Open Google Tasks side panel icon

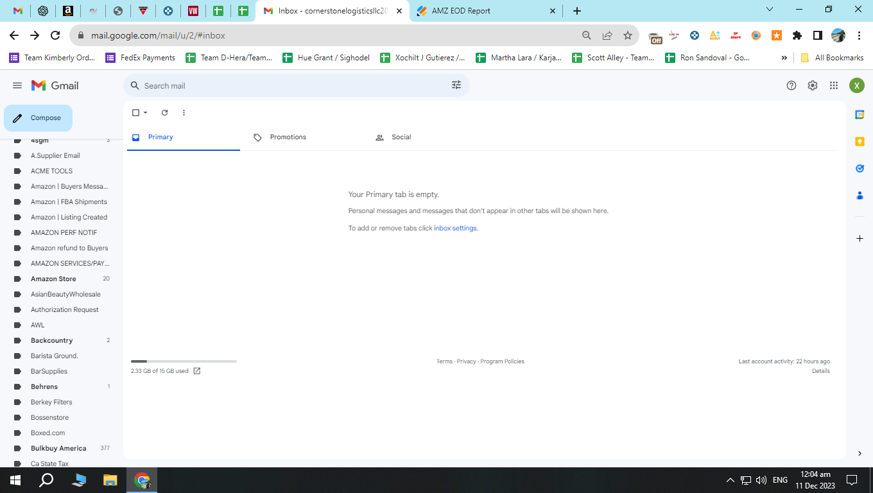[860, 168]
